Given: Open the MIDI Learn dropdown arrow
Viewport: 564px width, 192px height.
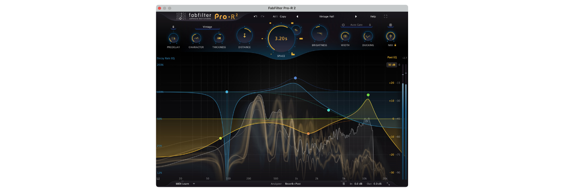Looking at the screenshot, I should [194, 184].
